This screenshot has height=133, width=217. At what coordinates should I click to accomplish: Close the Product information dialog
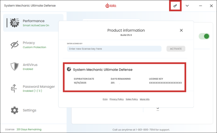pos(181,30)
